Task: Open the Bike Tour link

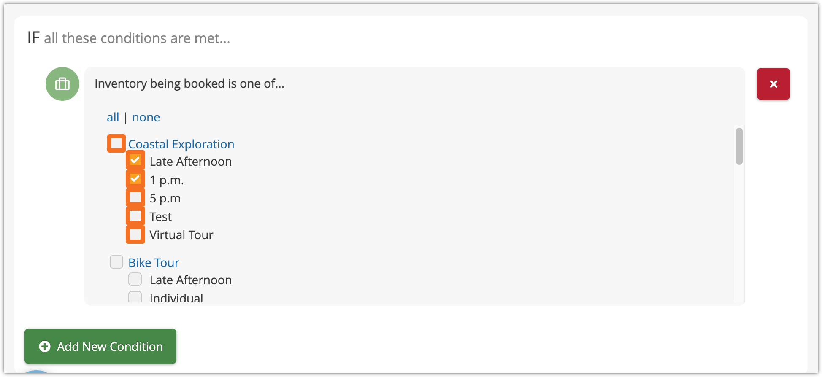Action: [x=154, y=263]
